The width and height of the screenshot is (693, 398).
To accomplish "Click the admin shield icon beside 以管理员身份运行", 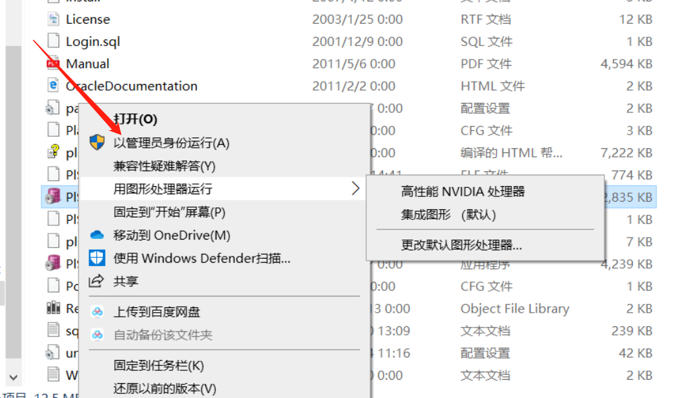I will coord(97,142).
